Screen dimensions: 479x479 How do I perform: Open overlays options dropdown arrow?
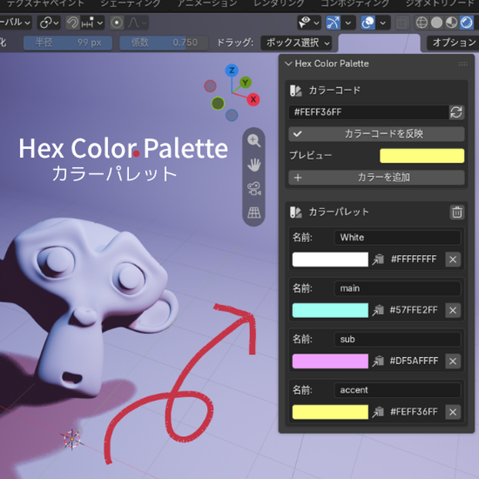(x=382, y=22)
